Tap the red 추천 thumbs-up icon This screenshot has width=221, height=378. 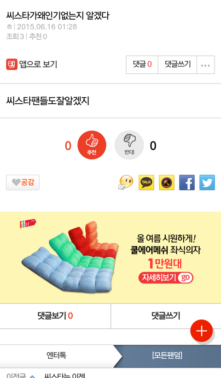(92, 145)
